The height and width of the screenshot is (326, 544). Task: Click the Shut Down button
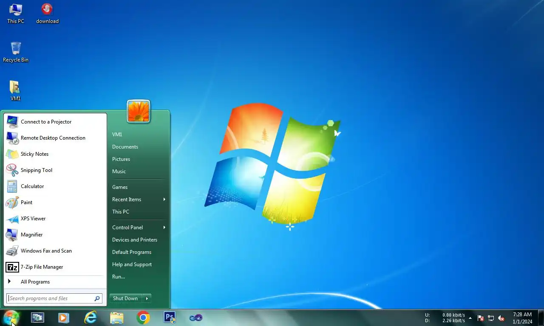126,298
